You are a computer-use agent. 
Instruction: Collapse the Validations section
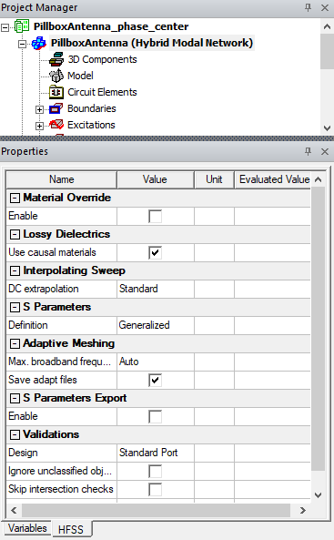[15, 435]
